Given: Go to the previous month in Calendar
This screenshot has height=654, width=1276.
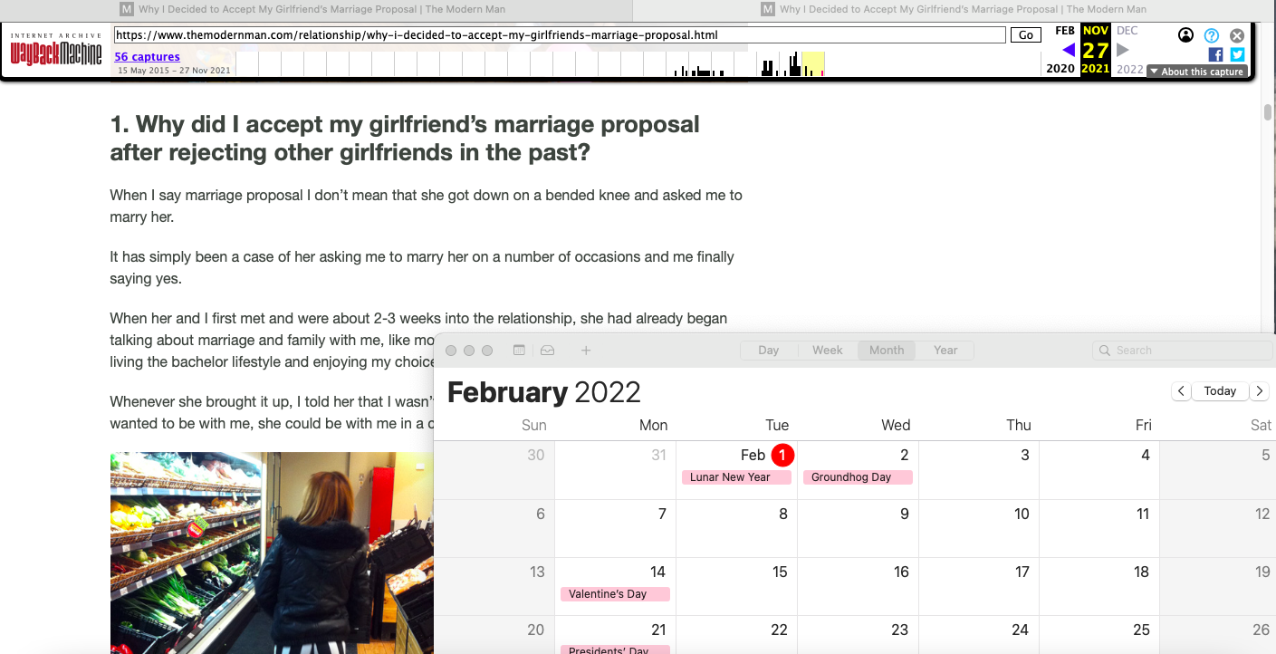Looking at the screenshot, I should coord(1181,391).
